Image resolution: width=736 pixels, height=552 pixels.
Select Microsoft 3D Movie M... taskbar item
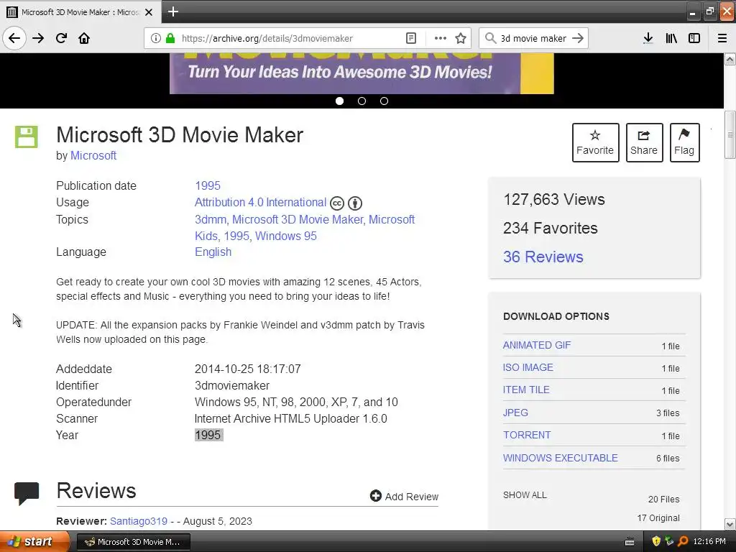tap(133, 542)
